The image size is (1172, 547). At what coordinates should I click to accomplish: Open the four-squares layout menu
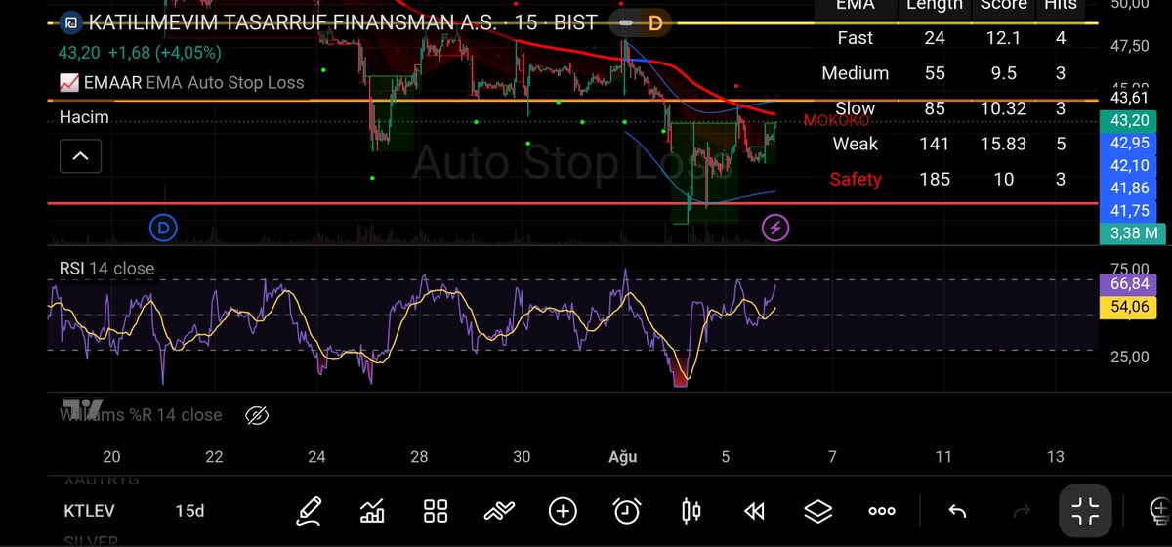[436, 511]
